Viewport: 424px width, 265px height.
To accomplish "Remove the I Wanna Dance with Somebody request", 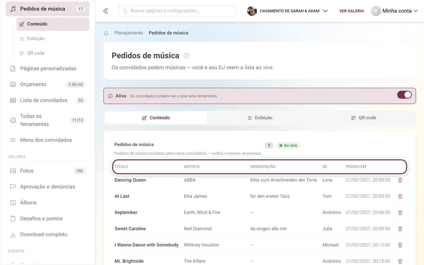I will pyautogui.click(x=400, y=245).
